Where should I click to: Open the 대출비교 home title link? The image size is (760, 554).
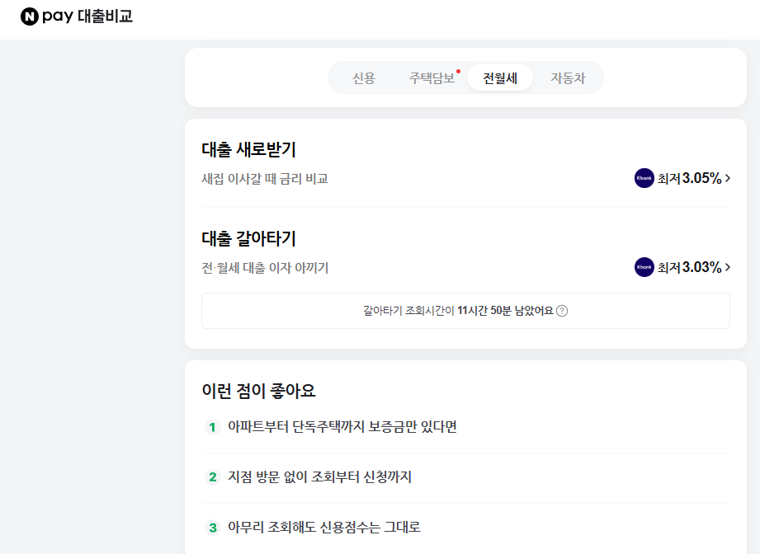pyautogui.click(x=105, y=16)
